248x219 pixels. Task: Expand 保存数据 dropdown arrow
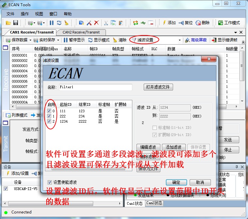pyautogui.click(x=30, y=40)
